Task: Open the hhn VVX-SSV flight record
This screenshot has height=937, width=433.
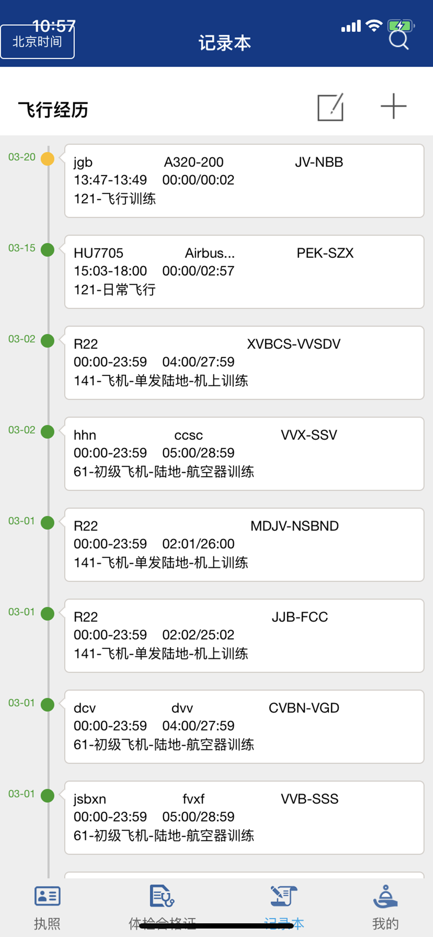Action: [x=244, y=454]
